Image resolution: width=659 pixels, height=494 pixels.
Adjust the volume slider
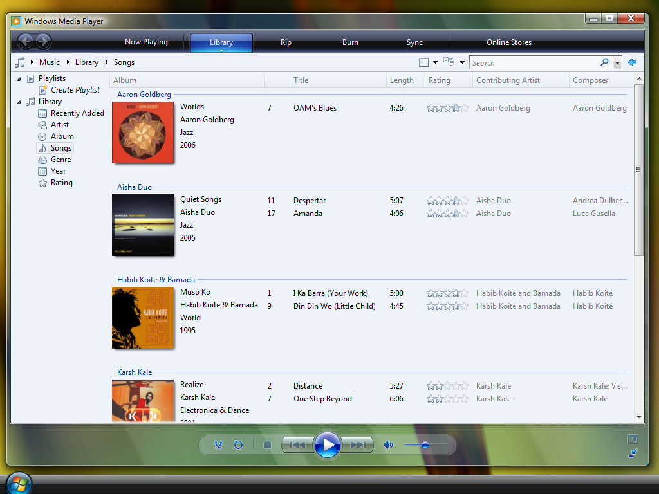pos(425,445)
